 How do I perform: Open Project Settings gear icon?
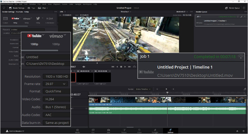(244, 131)
